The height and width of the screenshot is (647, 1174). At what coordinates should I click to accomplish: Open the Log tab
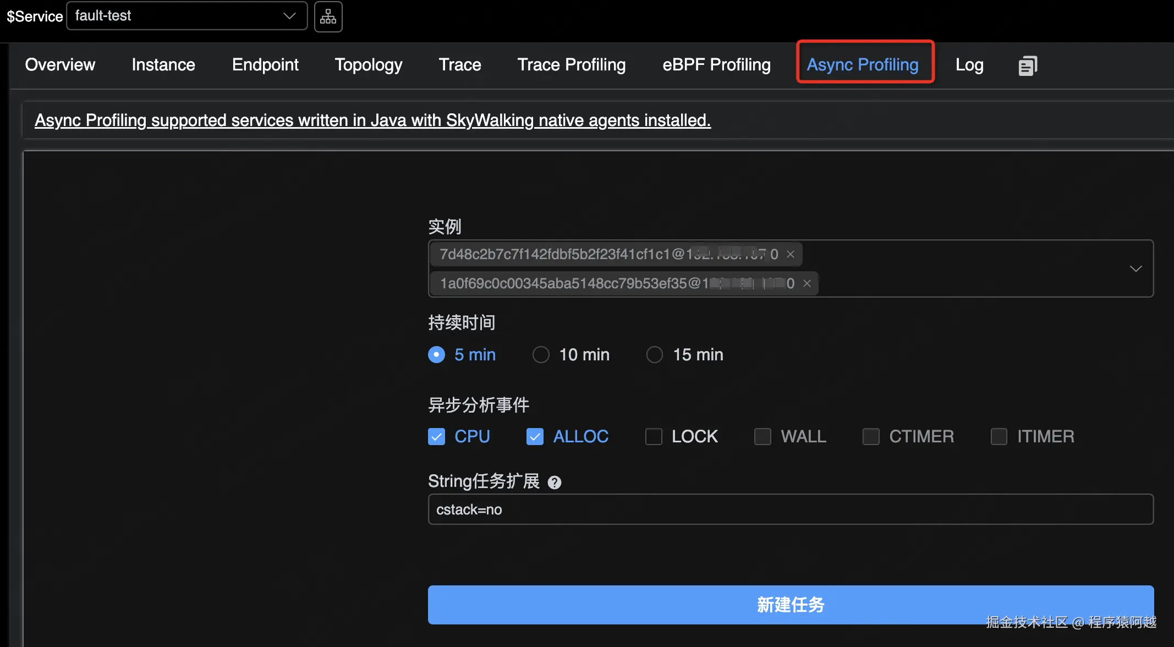[x=969, y=65]
